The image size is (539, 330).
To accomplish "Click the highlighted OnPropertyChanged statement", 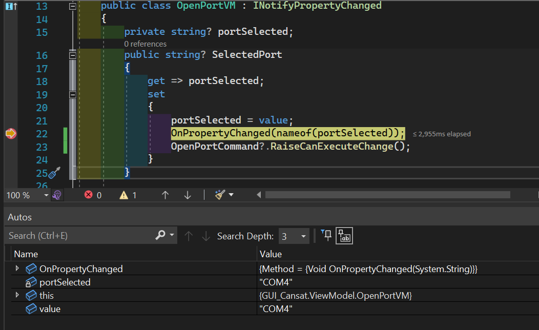I will 288,133.
